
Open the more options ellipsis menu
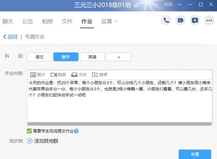(209, 21)
